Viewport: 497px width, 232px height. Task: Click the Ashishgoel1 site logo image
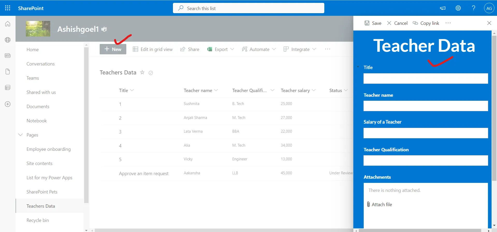pyautogui.click(x=38, y=29)
